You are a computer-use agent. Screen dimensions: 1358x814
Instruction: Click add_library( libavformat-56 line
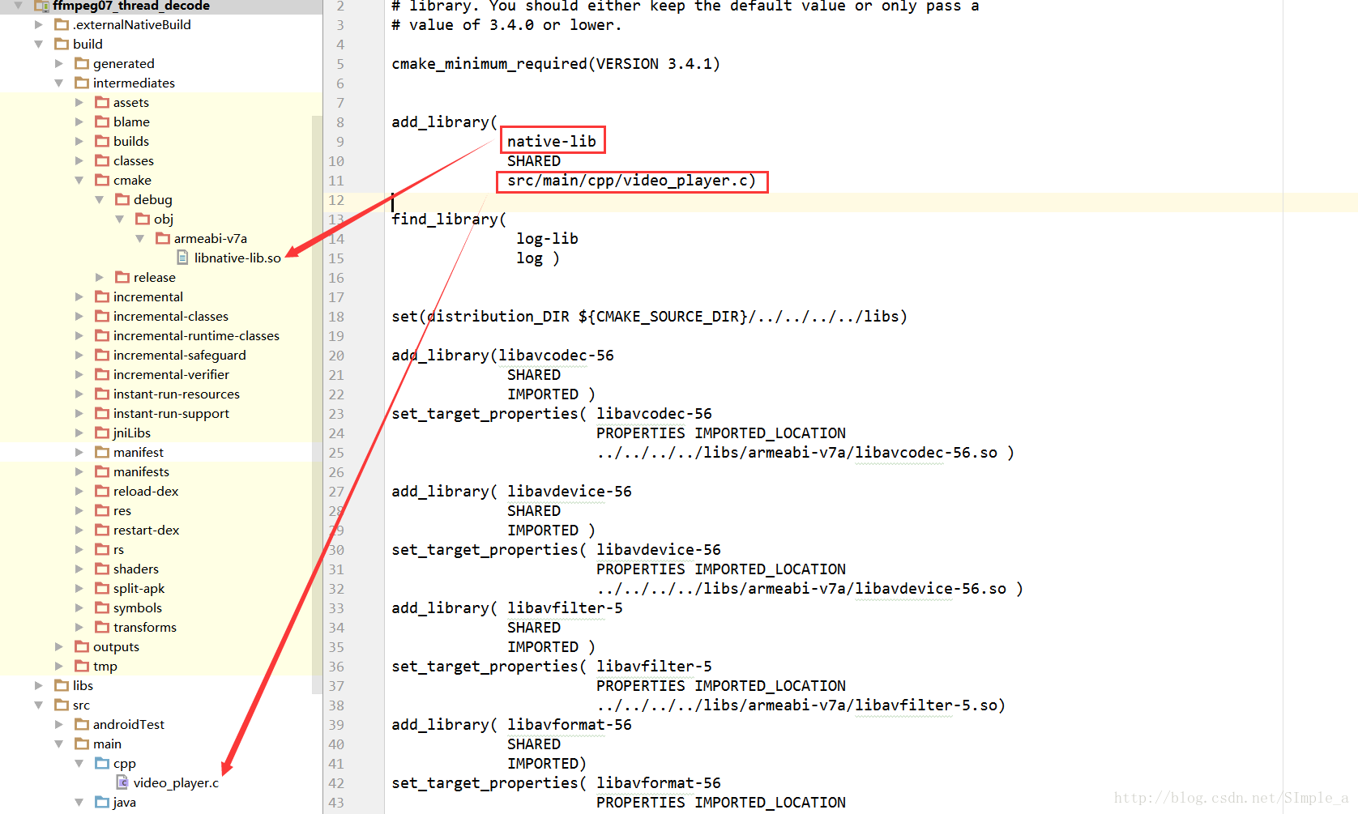point(511,724)
